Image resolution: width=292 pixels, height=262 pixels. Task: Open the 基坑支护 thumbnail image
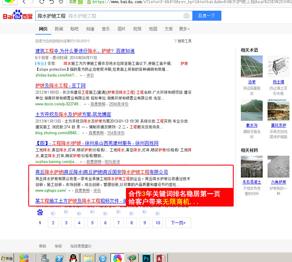[278, 110]
